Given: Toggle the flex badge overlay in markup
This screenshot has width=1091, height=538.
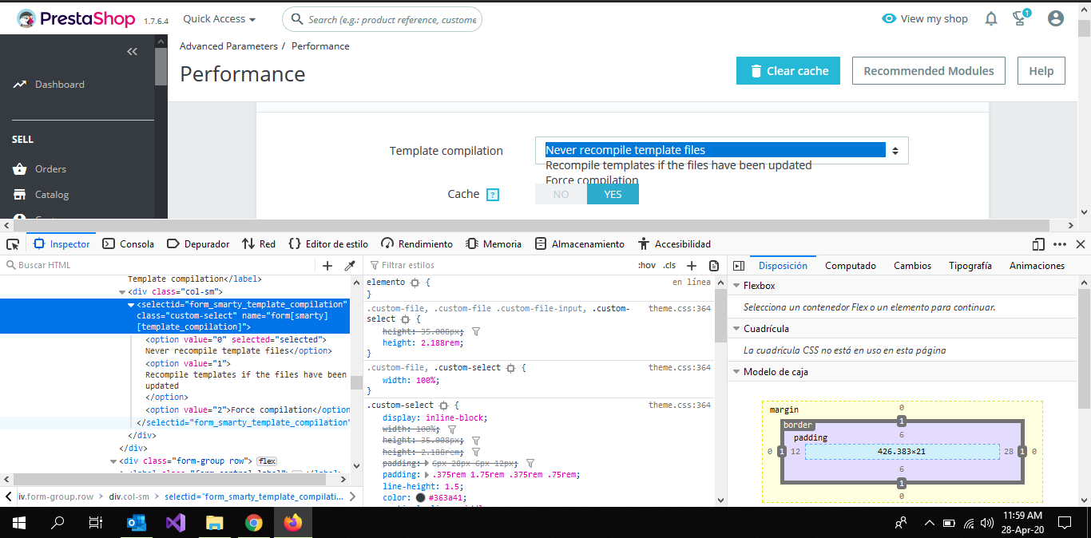Looking at the screenshot, I should pyautogui.click(x=267, y=461).
